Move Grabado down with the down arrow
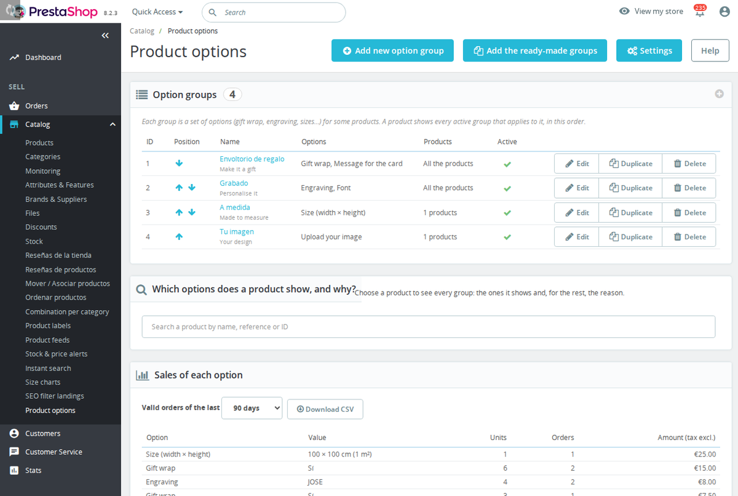This screenshot has height=496, width=738. (191, 188)
